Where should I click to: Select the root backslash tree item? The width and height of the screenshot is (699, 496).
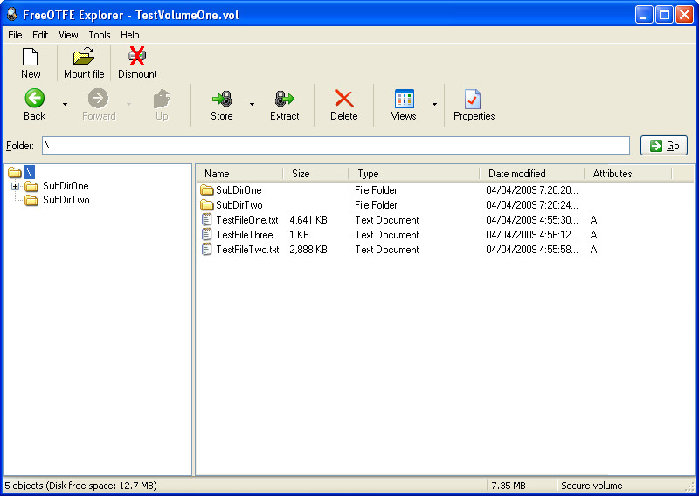click(30, 172)
